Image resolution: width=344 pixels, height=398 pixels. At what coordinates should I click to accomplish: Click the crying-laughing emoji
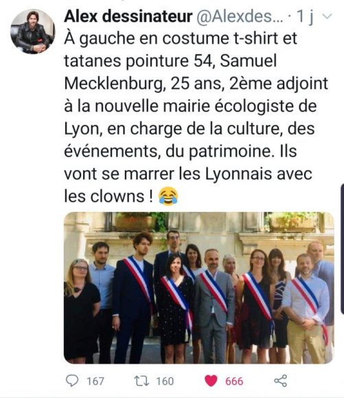point(168,196)
